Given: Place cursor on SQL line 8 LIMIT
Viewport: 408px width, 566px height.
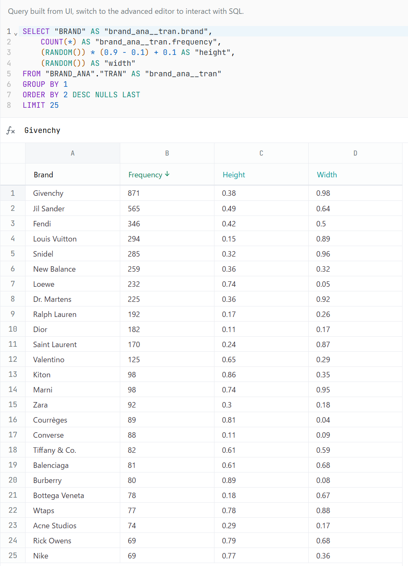Looking at the screenshot, I should 34,105.
